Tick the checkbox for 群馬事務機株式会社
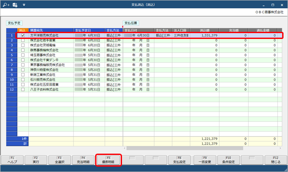Screen dimensions: 288x172 coord(23,50)
